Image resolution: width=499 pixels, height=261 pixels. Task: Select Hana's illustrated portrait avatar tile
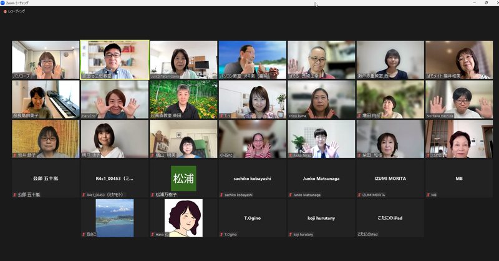click(183, 218)
